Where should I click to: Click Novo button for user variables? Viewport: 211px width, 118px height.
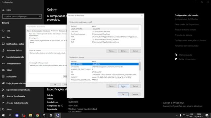tap(112, 51)
